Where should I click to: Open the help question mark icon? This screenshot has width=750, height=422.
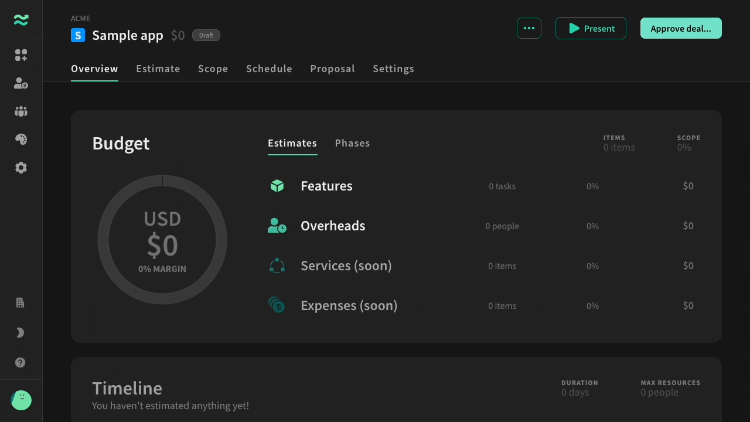tap(20, 363)
